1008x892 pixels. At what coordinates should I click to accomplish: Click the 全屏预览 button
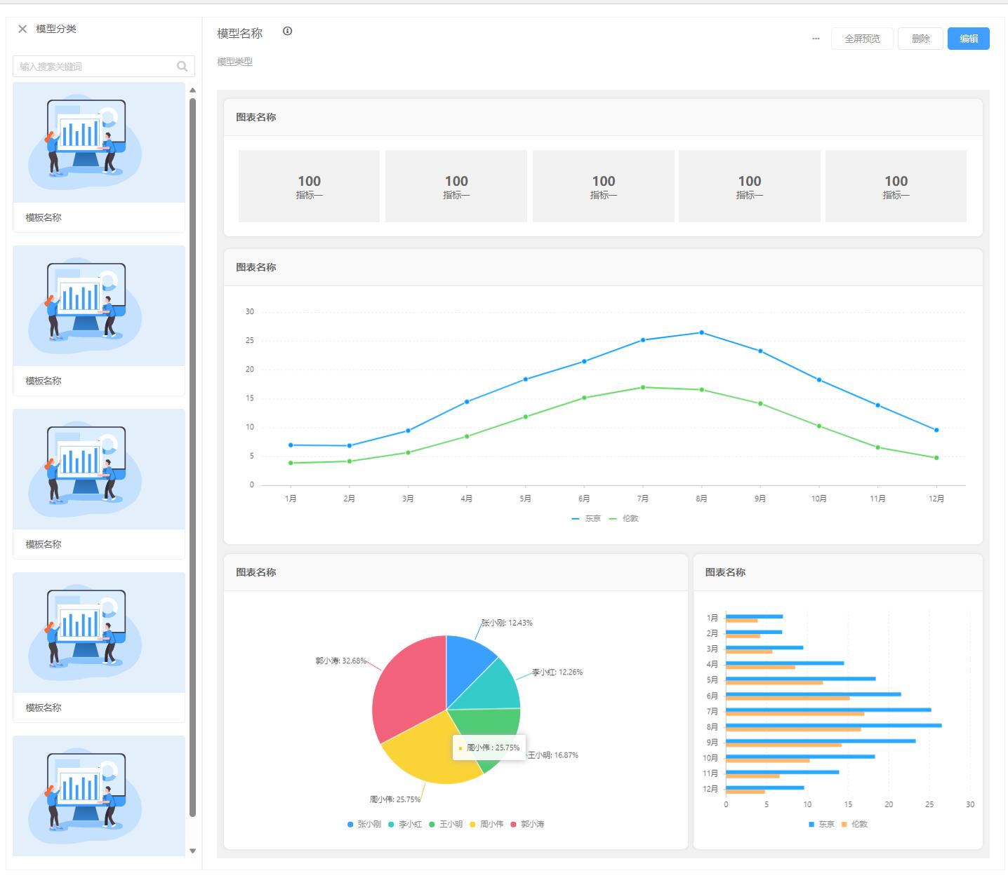click(x=862, y=39)
